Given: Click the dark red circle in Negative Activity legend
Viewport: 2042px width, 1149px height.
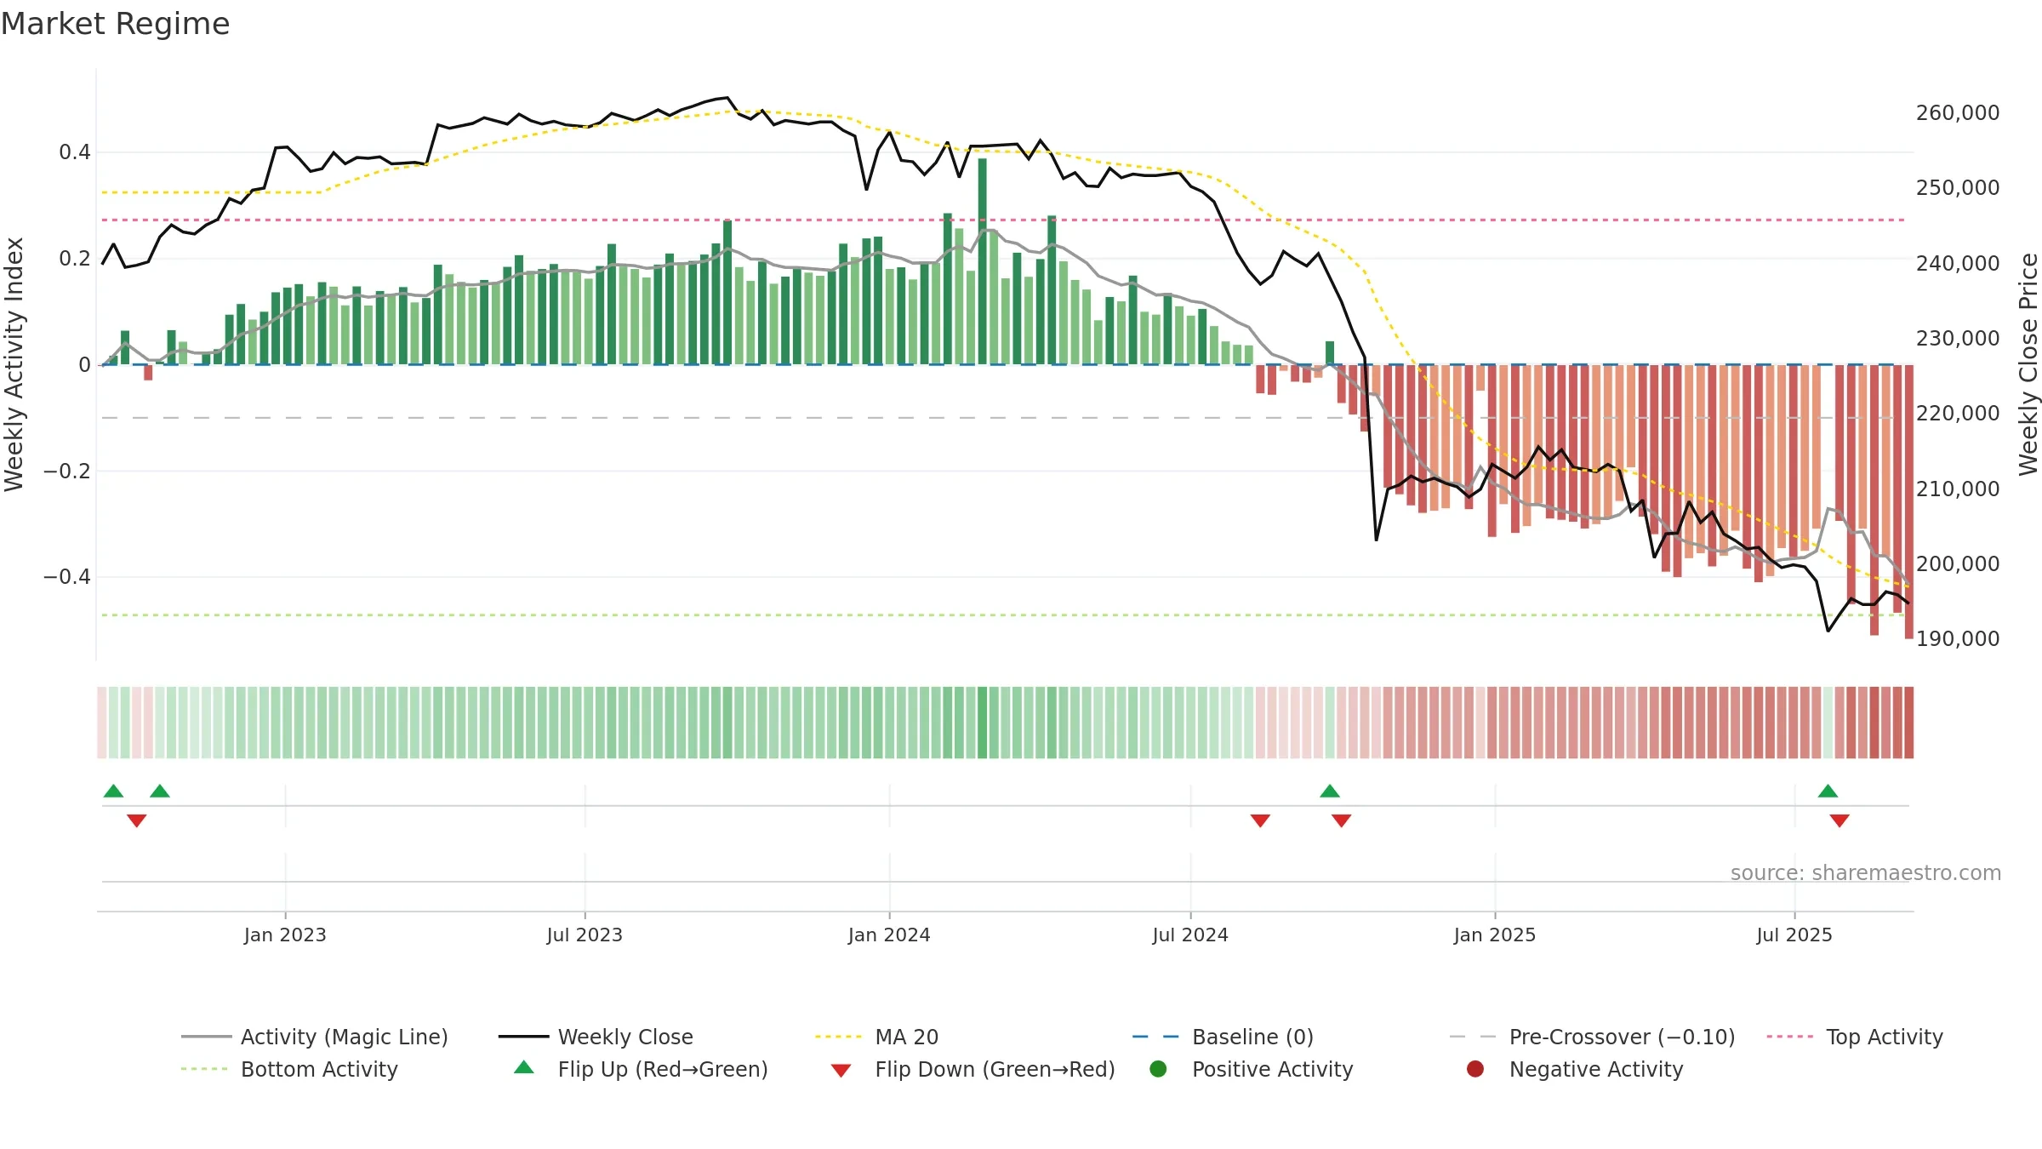Looking at the screenshot, I should (x=1475, y=1069).
